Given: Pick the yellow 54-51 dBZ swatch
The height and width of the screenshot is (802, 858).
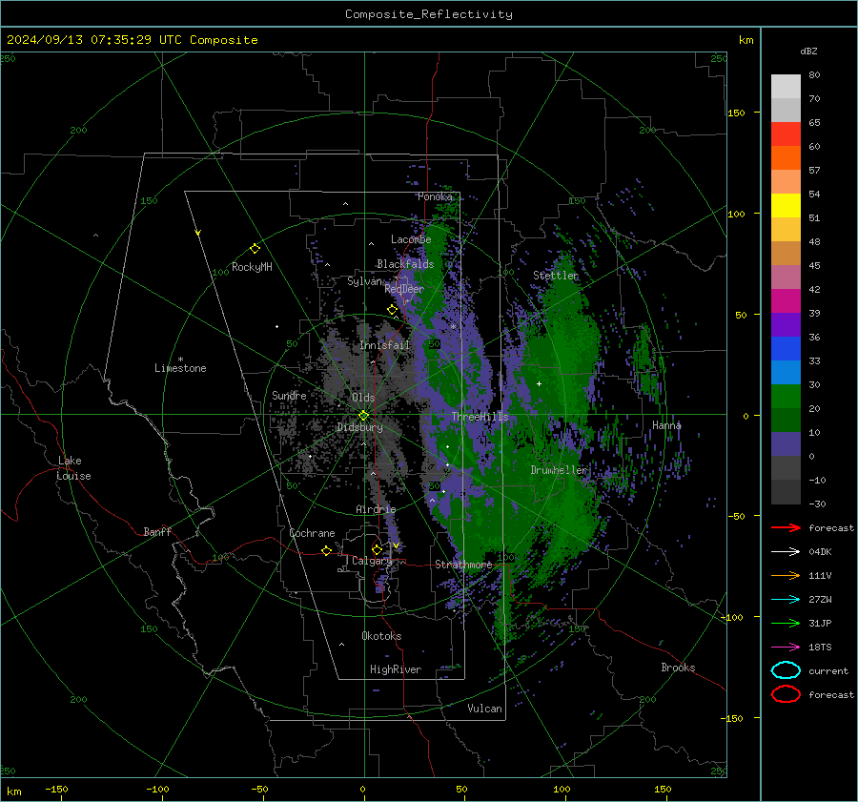Looking at the screenshot, I should pos(786,206).
